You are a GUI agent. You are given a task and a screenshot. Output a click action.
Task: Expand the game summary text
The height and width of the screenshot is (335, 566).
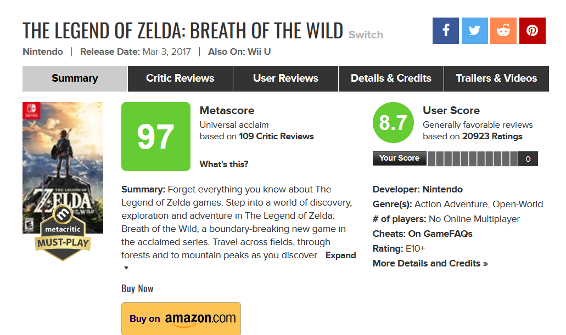pos(340,255)
